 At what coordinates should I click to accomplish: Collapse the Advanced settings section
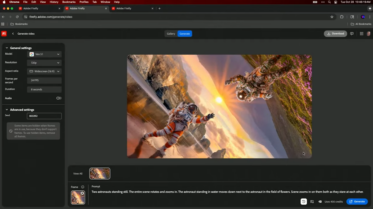(7, 110)
